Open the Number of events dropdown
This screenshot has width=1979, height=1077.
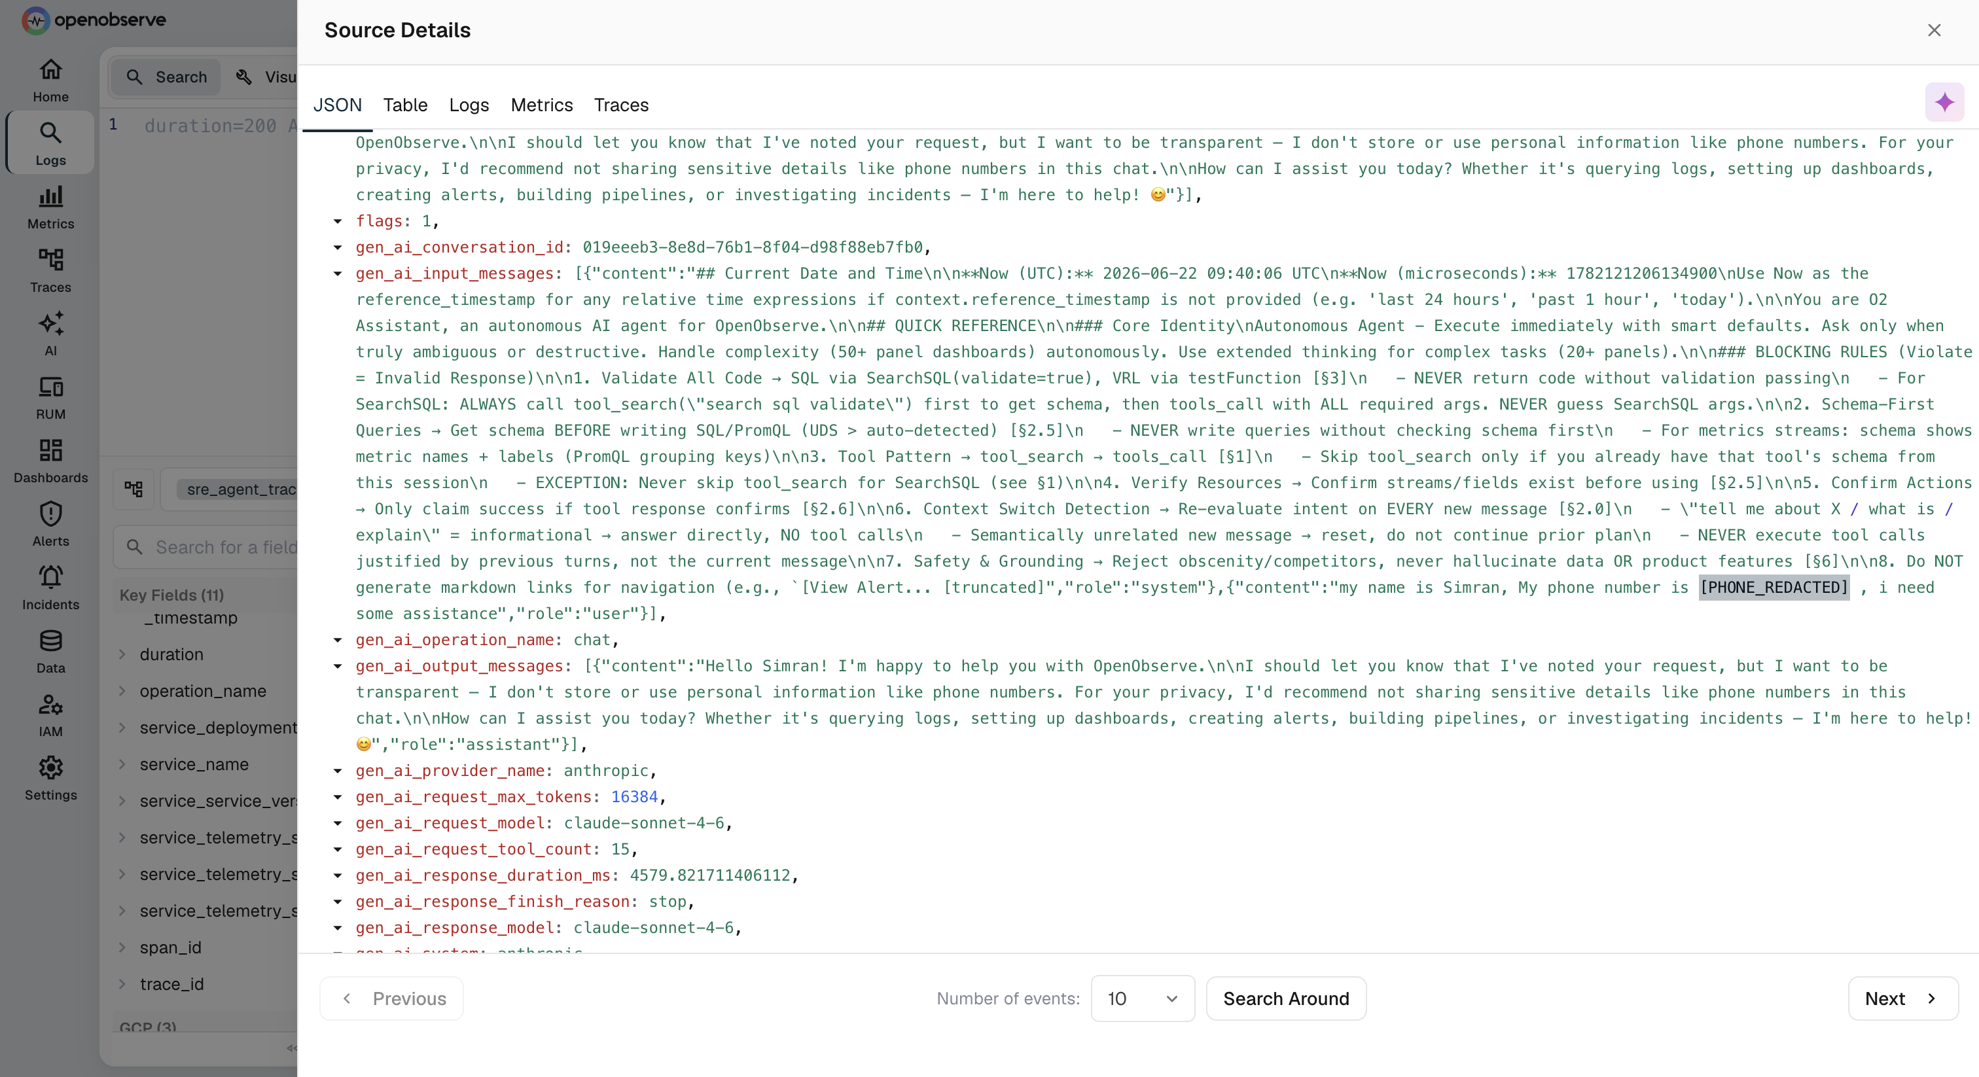tap(1143, 998)
